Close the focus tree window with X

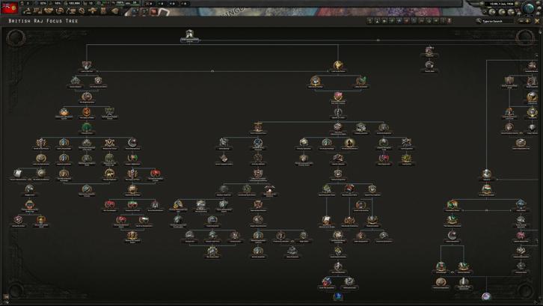537,21
